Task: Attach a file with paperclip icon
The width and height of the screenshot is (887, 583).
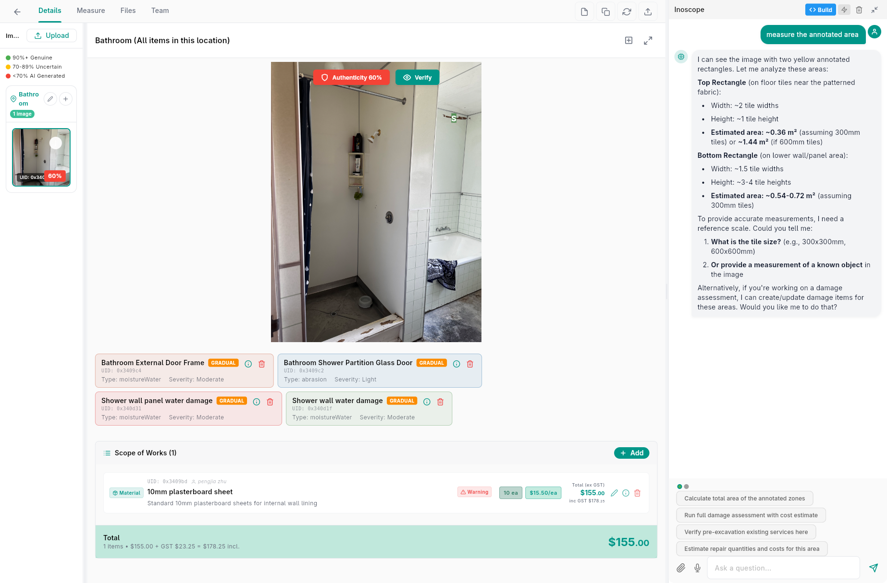Action: click(681, 568)
